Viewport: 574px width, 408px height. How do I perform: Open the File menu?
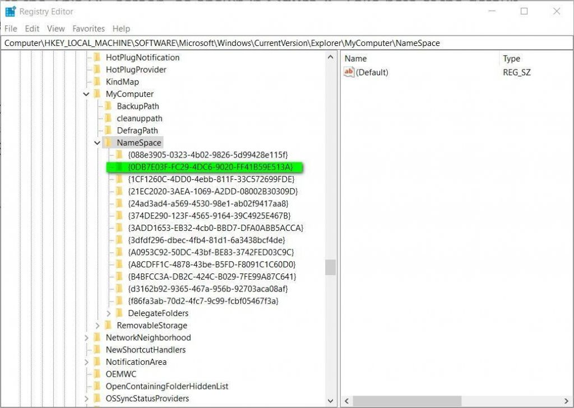click(10, 29)
